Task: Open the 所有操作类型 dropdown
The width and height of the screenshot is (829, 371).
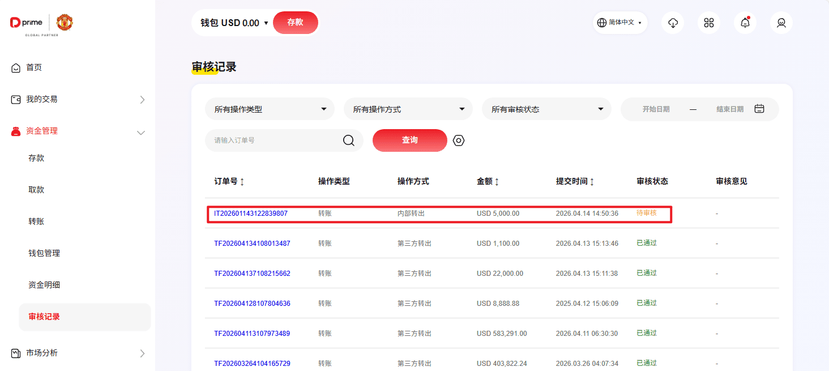Action: (270, 109)
